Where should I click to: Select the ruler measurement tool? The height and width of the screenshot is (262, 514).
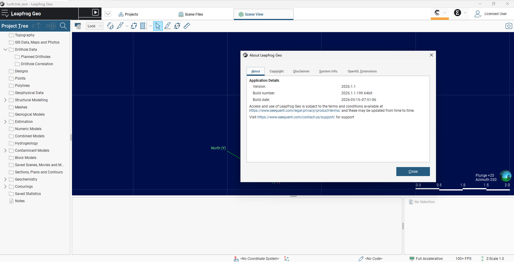(x=187, y=26)
